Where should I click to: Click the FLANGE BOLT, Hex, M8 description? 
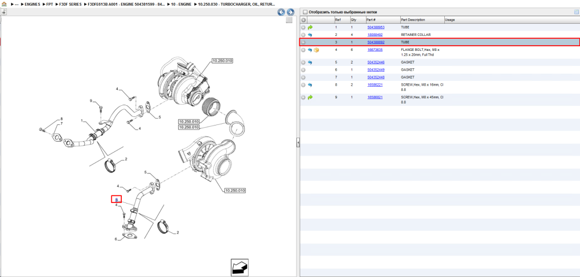pyautogui.click(x=420, y=52)
